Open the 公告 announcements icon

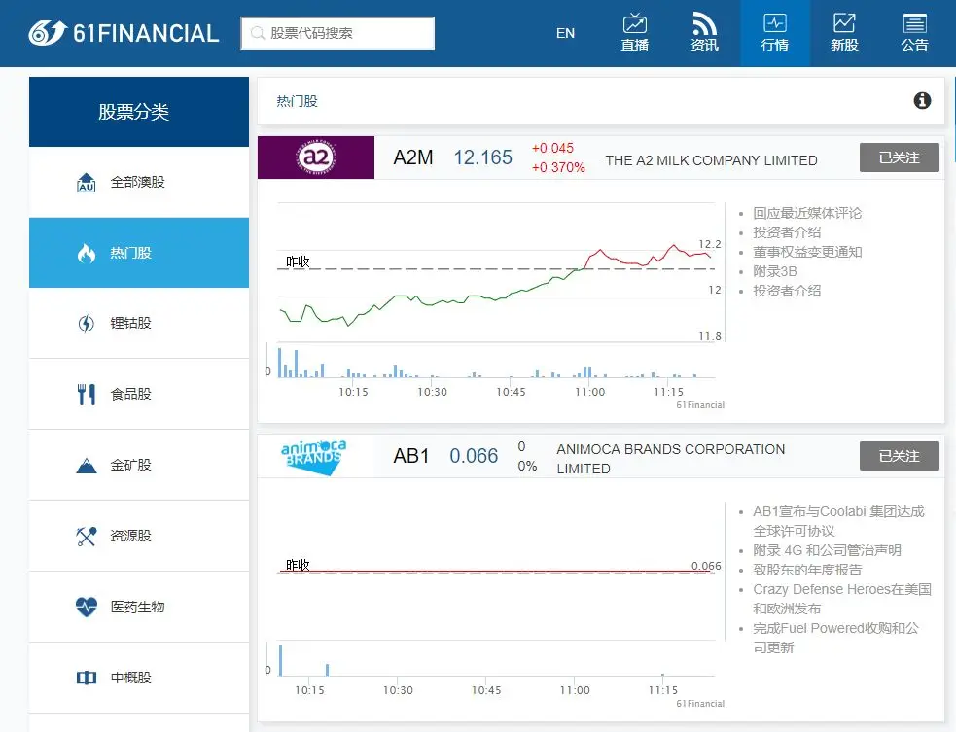tap(914, 33)
